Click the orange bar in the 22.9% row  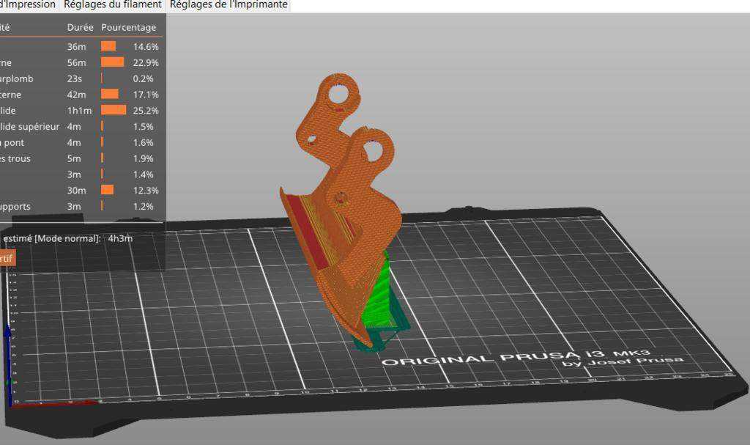(112, 62)
